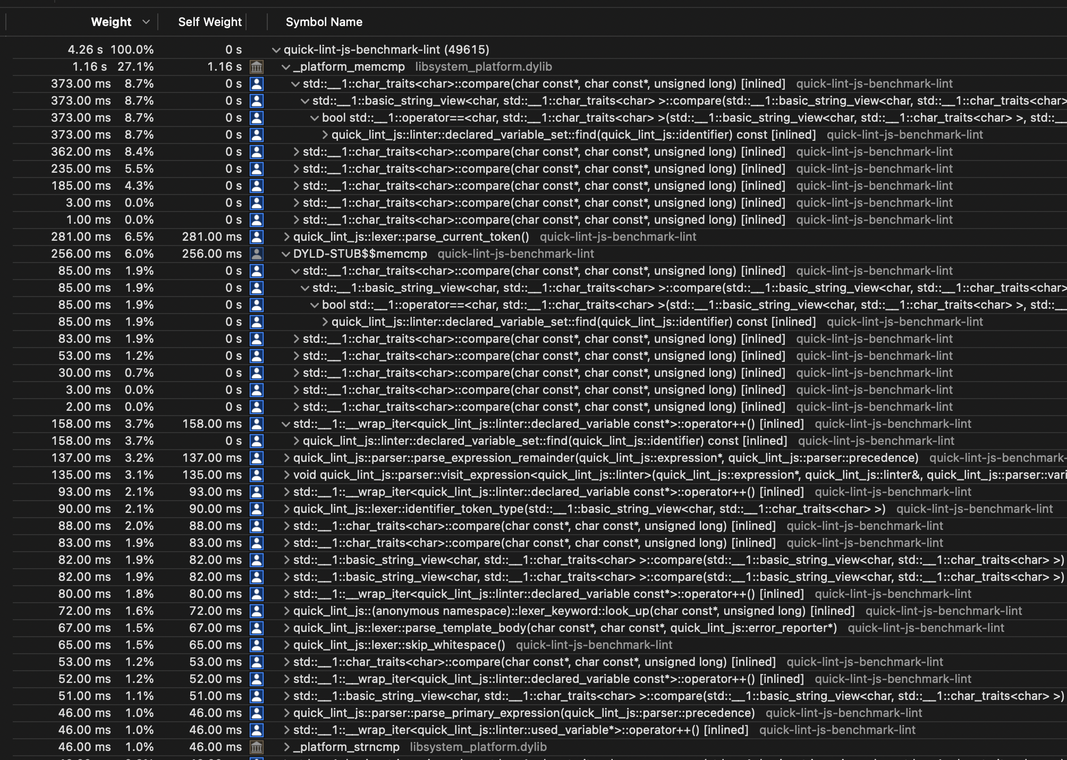Select the '1.16 s 27.1%' weight cell
The height and width of the screenshot is (760, 1067).
click(x=113, y=66)
